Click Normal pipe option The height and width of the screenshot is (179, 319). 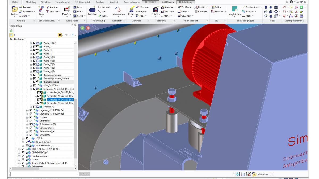pyautogui.click(x=103, y=7)
